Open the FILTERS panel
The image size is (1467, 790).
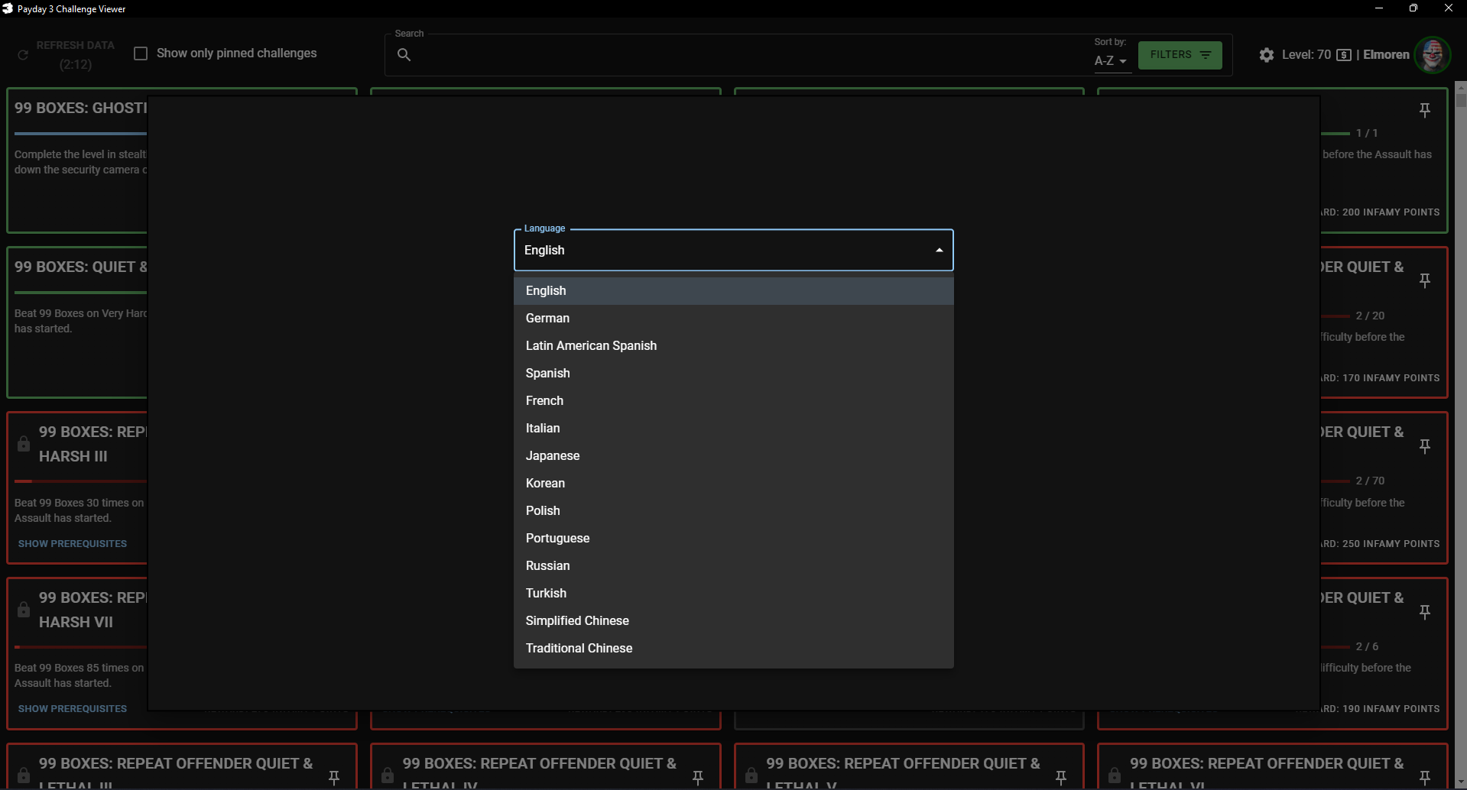1180,55
